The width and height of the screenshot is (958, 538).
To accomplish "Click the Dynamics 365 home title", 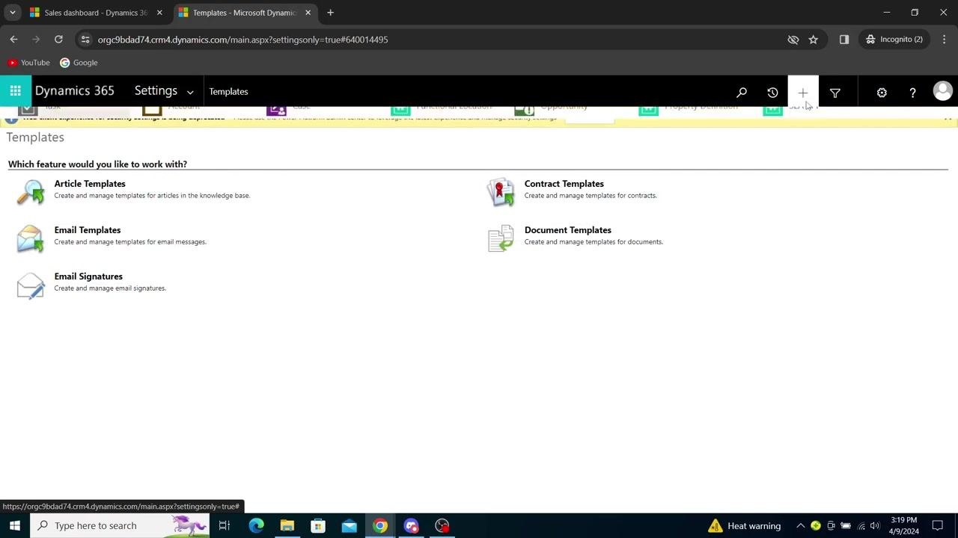I will 75,91.
